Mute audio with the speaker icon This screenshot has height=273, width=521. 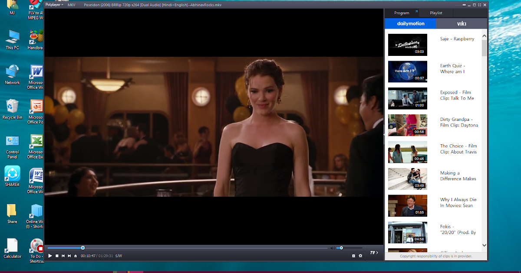[332, 248]
